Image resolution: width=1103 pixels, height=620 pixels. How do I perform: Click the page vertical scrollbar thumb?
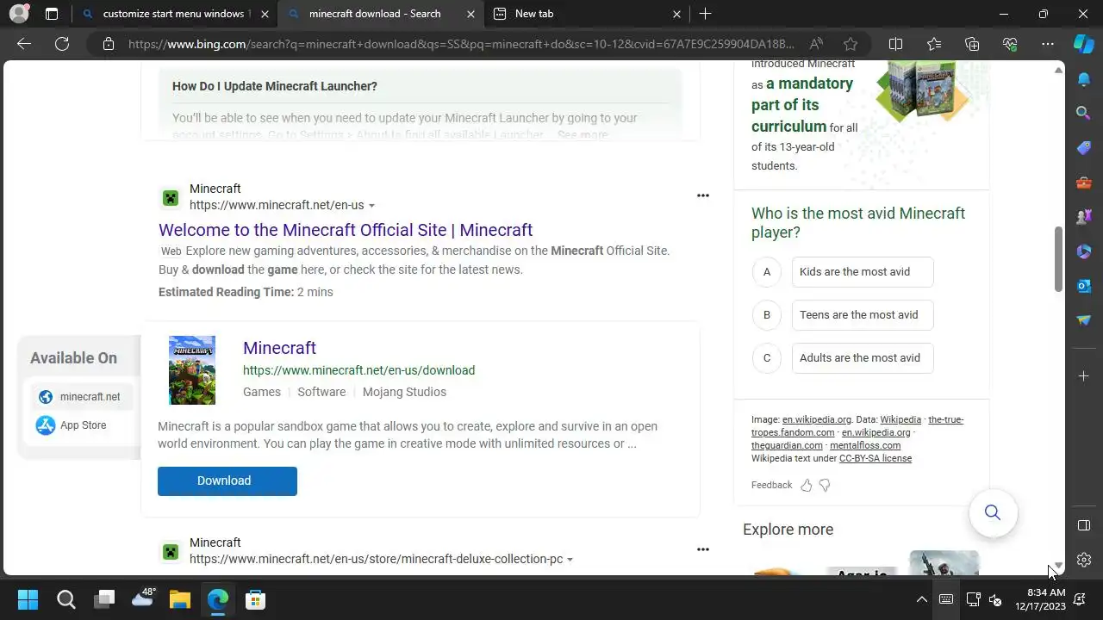(1058, 259)
